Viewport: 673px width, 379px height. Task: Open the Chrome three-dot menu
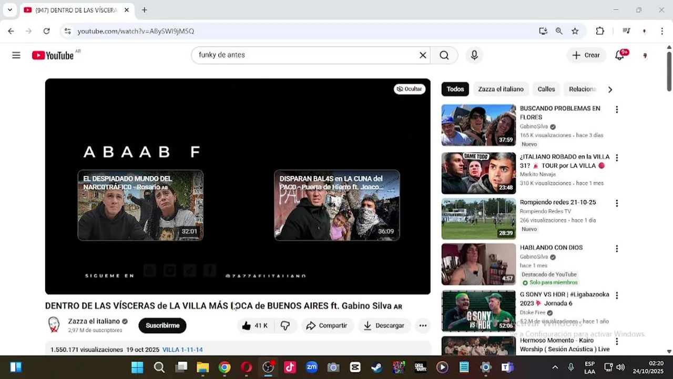click(662, 31)
